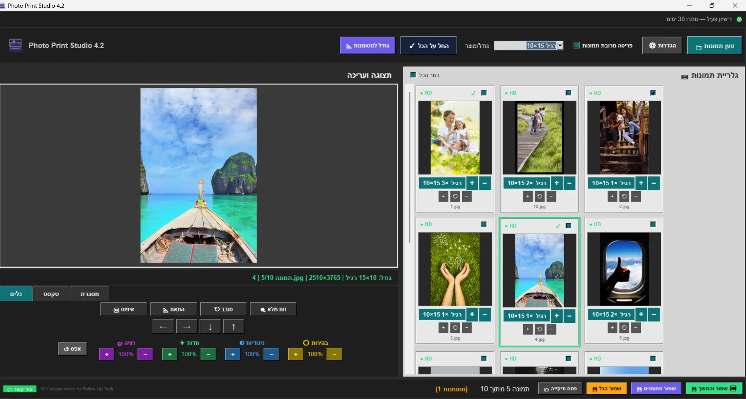Click the orange 'שמור הכל' save all button
The height and width of the screenshot is (399, 746).
click(x=606, y=389)
